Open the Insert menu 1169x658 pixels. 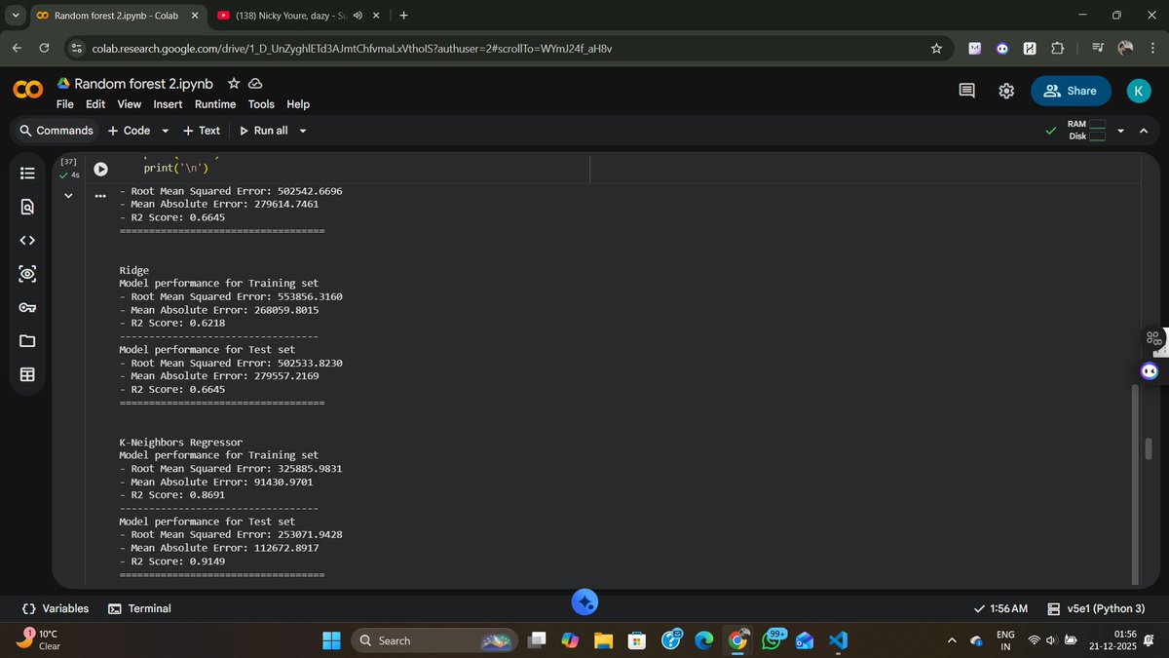pos(168,104)
